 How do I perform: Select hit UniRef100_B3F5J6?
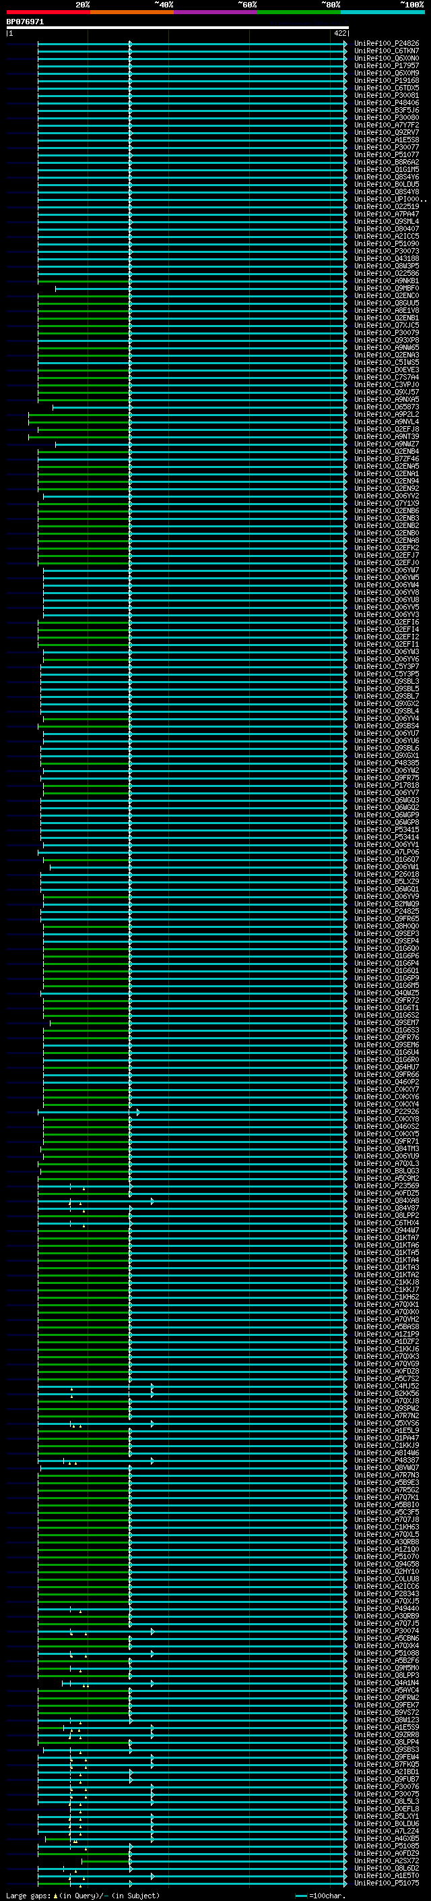coord(386,110)
